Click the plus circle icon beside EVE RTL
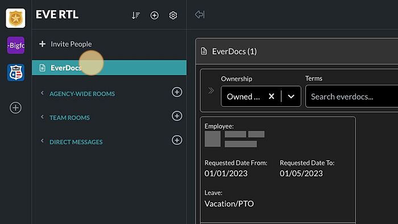This screenshot has height=224, width=398. [154, 15]
